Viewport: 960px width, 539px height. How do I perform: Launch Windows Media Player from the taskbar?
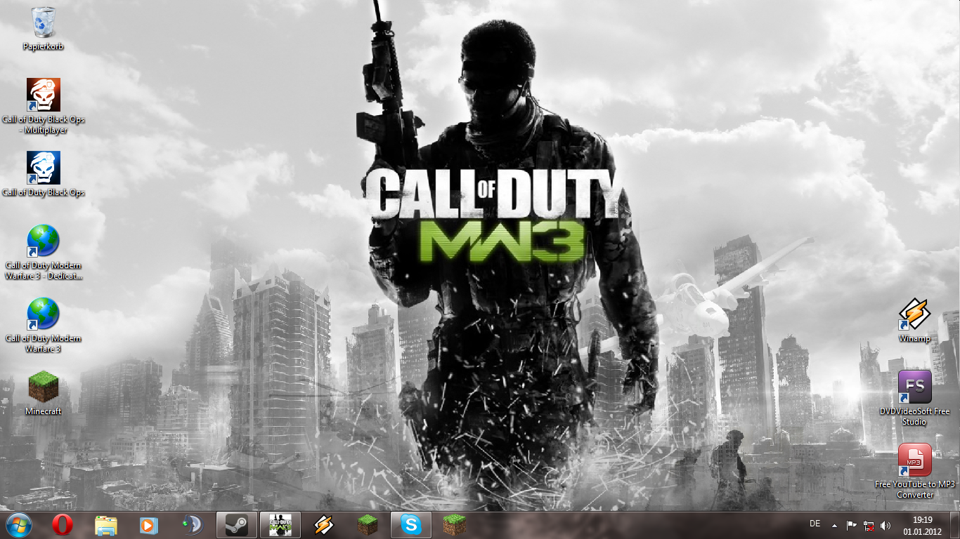pyautogui.click(x=149, y=525)
